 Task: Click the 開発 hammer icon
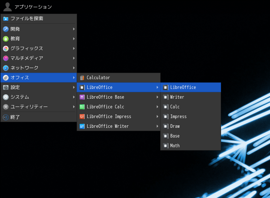pyautogui.click(x=6, y=29)
